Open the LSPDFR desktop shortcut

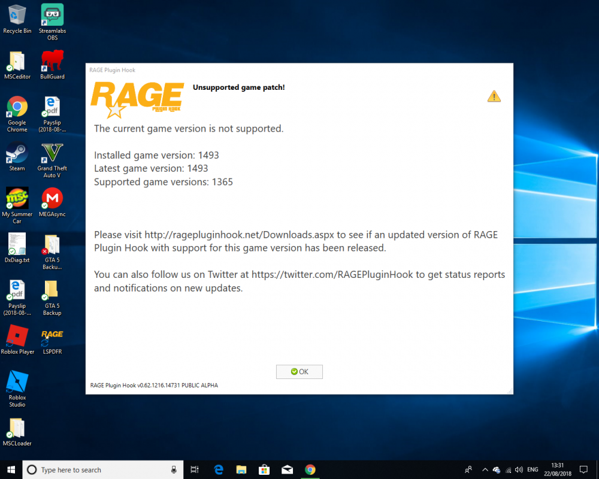click(x=52, y=335)
